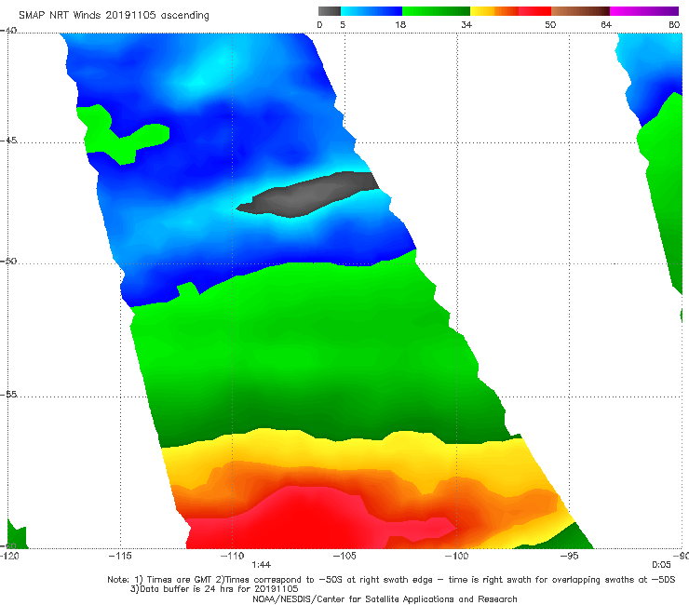This screenshot has width=689, height=605.
Task: Click the blue 5-18 colorbar segment
Action: point(372,11)
